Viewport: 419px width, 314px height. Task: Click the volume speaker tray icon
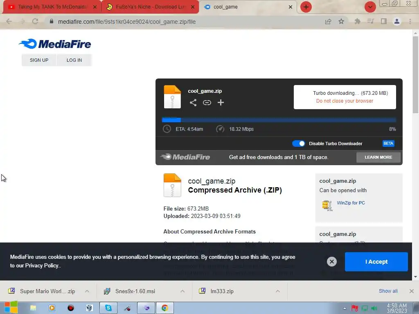(x=374, y=308)
